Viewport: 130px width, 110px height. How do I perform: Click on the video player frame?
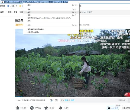point(73,63)
